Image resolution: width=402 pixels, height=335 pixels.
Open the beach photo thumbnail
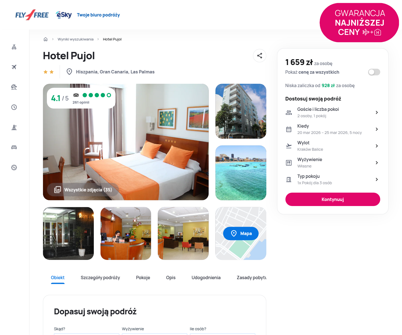point(241,173)
